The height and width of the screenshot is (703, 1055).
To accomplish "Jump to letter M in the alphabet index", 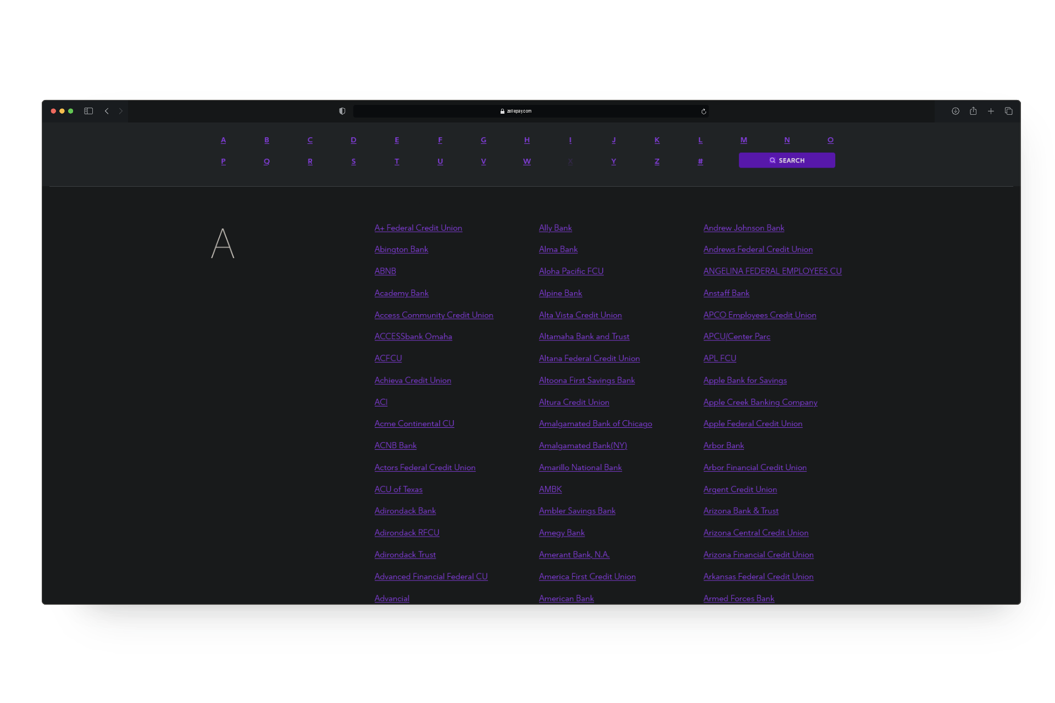I will (743, 140).
